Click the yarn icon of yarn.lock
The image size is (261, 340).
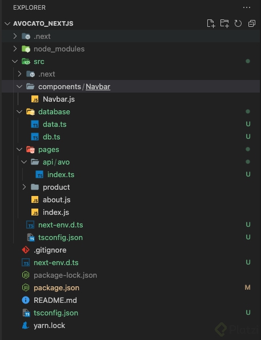(x=26, y=326)
